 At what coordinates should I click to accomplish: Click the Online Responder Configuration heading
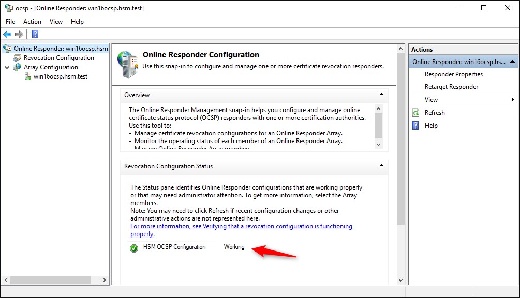click(201, 55)
